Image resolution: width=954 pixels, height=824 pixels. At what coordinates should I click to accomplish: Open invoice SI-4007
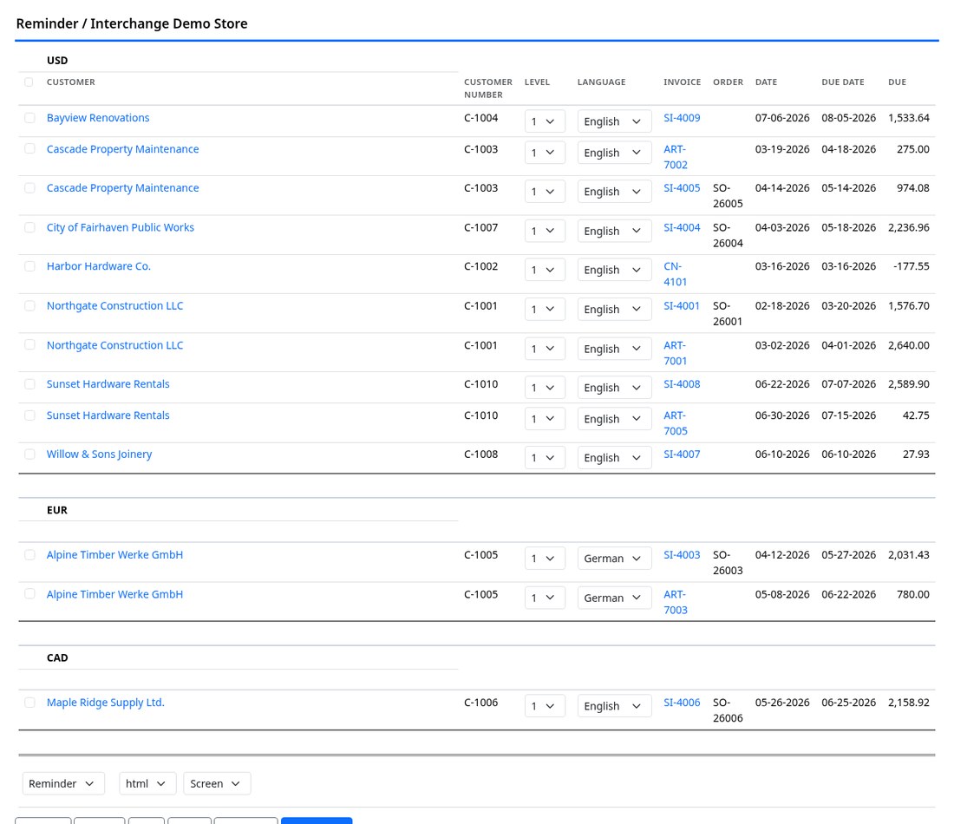coord(682,455)
